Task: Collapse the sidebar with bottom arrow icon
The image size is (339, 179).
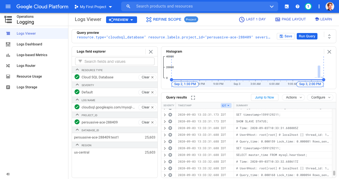Action: click(x=8, y=174)
